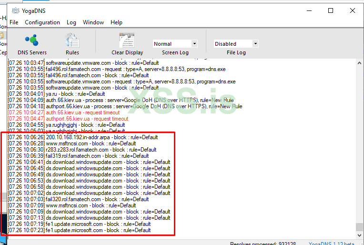364x245 pixels.
Task: Minimize the YogaDNS window
Action: (x=309, y=10)
